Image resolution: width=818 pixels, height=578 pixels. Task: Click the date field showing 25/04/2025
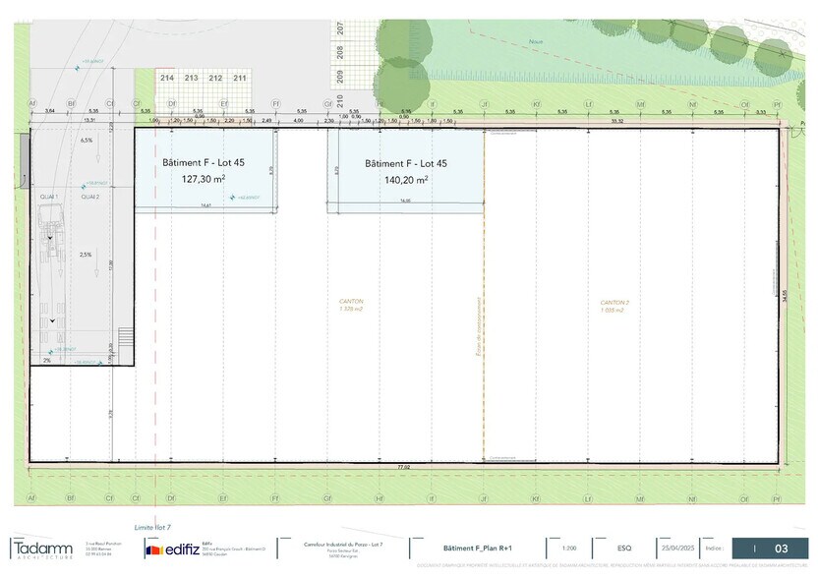(675, 548)
